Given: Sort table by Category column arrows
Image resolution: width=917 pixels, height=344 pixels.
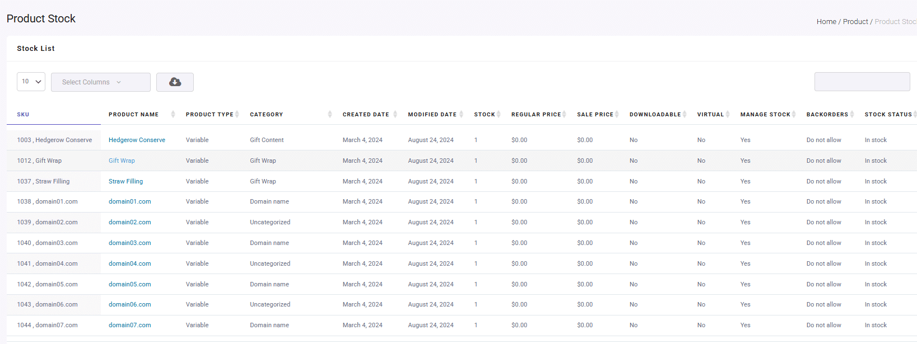Looking at the screenshot, I should 330,115.
